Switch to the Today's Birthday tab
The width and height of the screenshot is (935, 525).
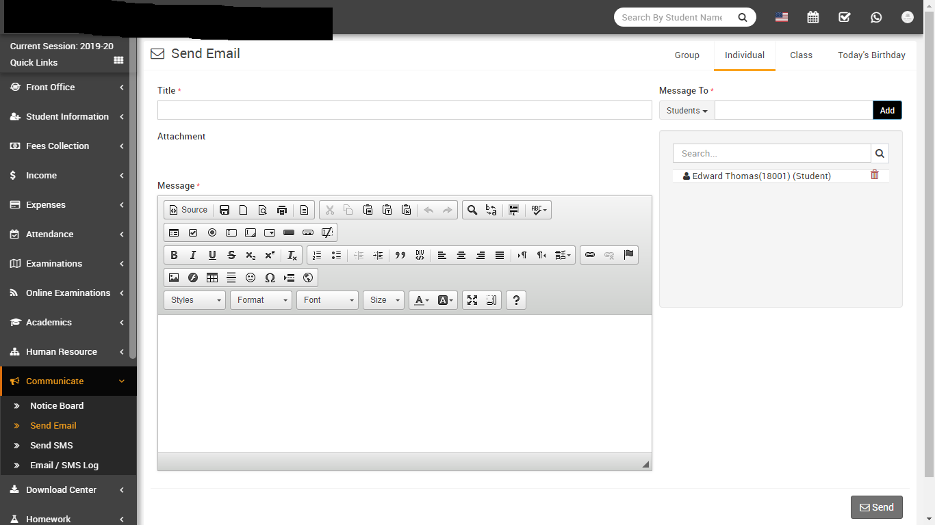(x=871, y=55)
